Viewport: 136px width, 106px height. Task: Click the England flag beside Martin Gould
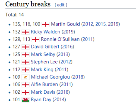click(x=45, y=24)
